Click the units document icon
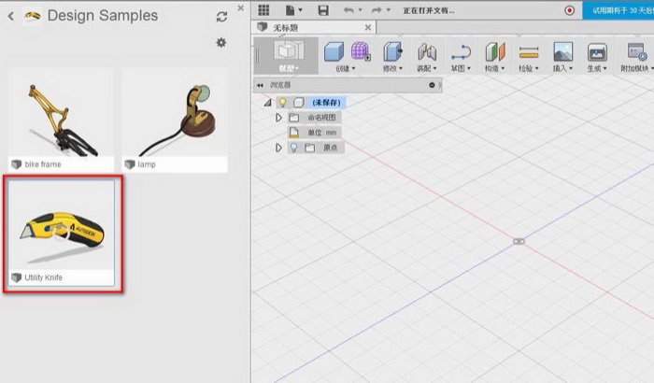The image size is (654, 383). pyautogui.click(x=294, y=133)
